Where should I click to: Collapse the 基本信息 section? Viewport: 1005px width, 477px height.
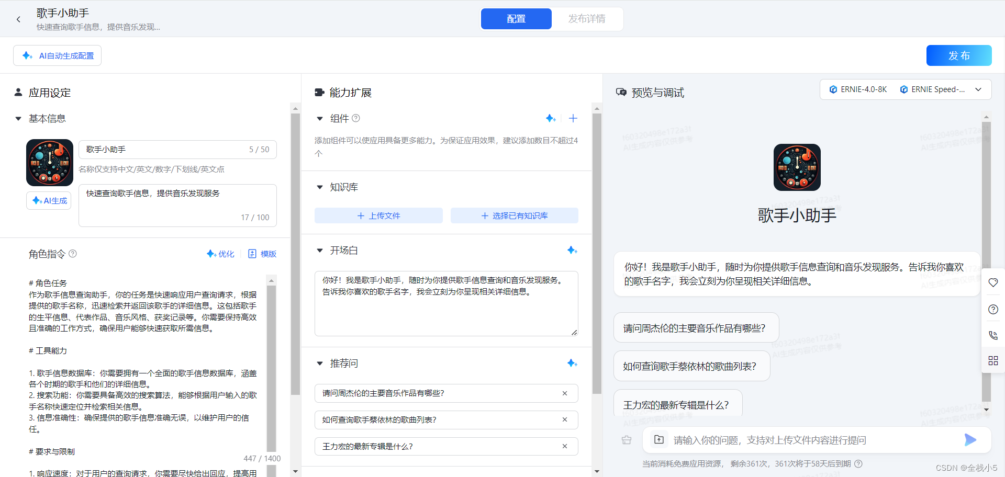pyautogui.click(x=18, y=119)
